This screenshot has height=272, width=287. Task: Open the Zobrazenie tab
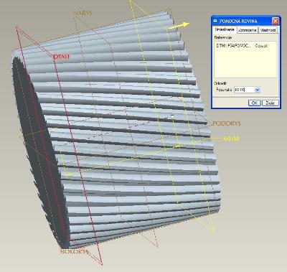tap(248, 30)
